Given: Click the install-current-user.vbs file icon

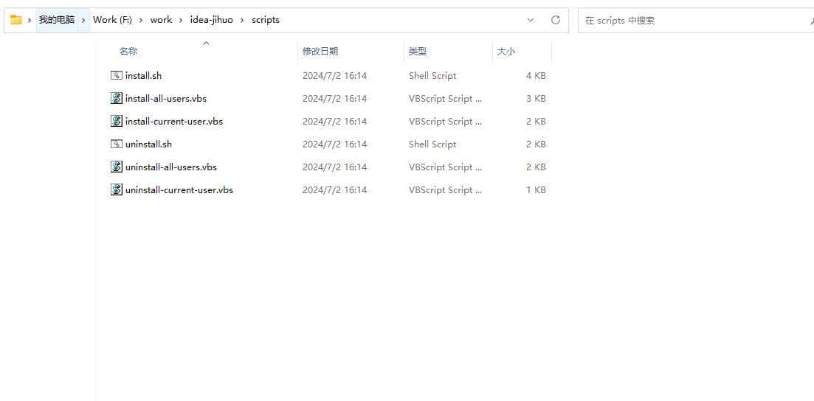Looking at the screenshot, I should tap(117, 121).
